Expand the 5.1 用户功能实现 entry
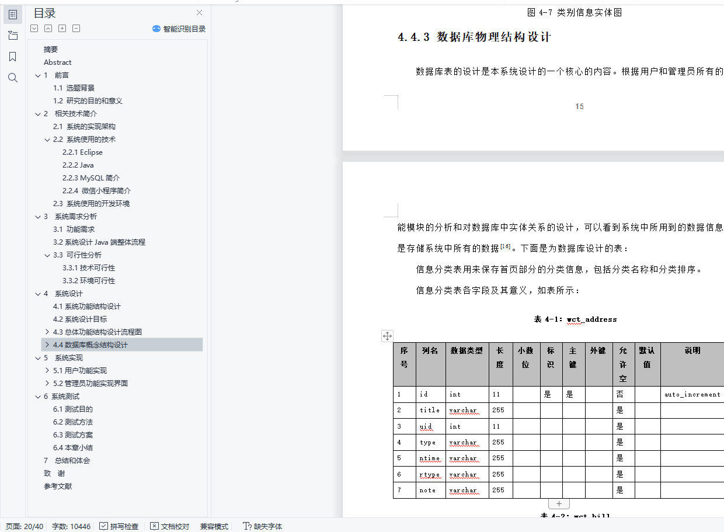Image resolution: width=724 pixels, height=532 pixels. point(47,371)
